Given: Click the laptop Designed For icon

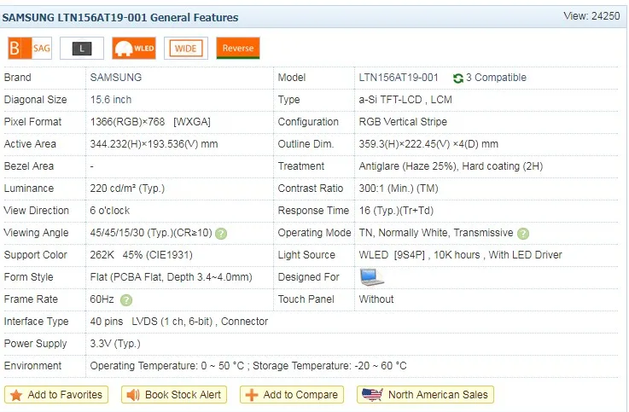Looking at the screenshot, I should pos(371,277).
